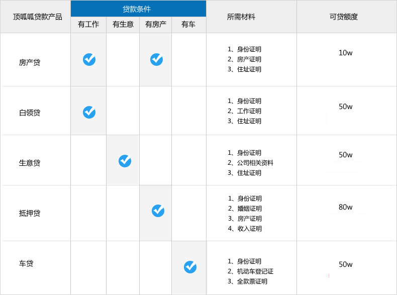Select the 有房产 column header
This screenshot has width=397, height=295.
tap(156, 24)
